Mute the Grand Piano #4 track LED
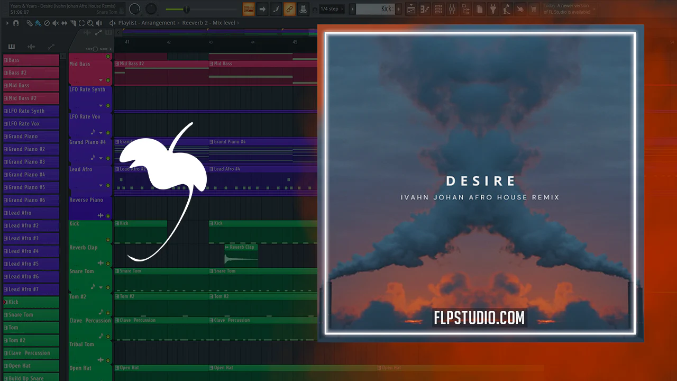Screen dimensions: 677x381 pos(108,158)
